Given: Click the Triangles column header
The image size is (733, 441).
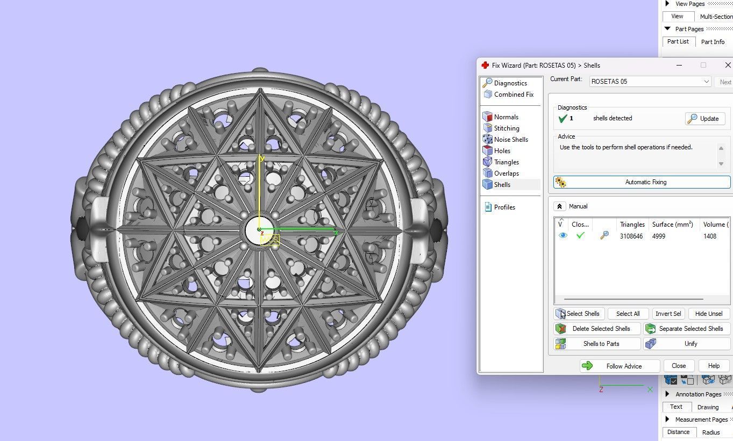Looking at the screenshot, I should 632,225.
